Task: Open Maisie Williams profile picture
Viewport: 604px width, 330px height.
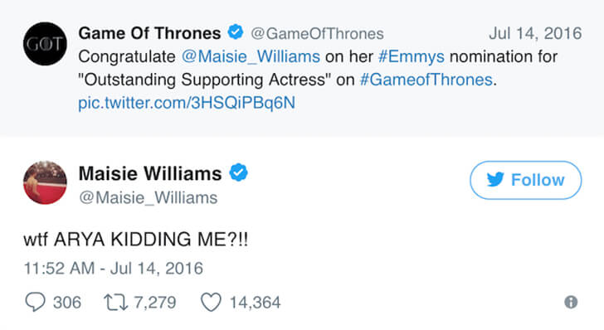Action: click(45, 182)
